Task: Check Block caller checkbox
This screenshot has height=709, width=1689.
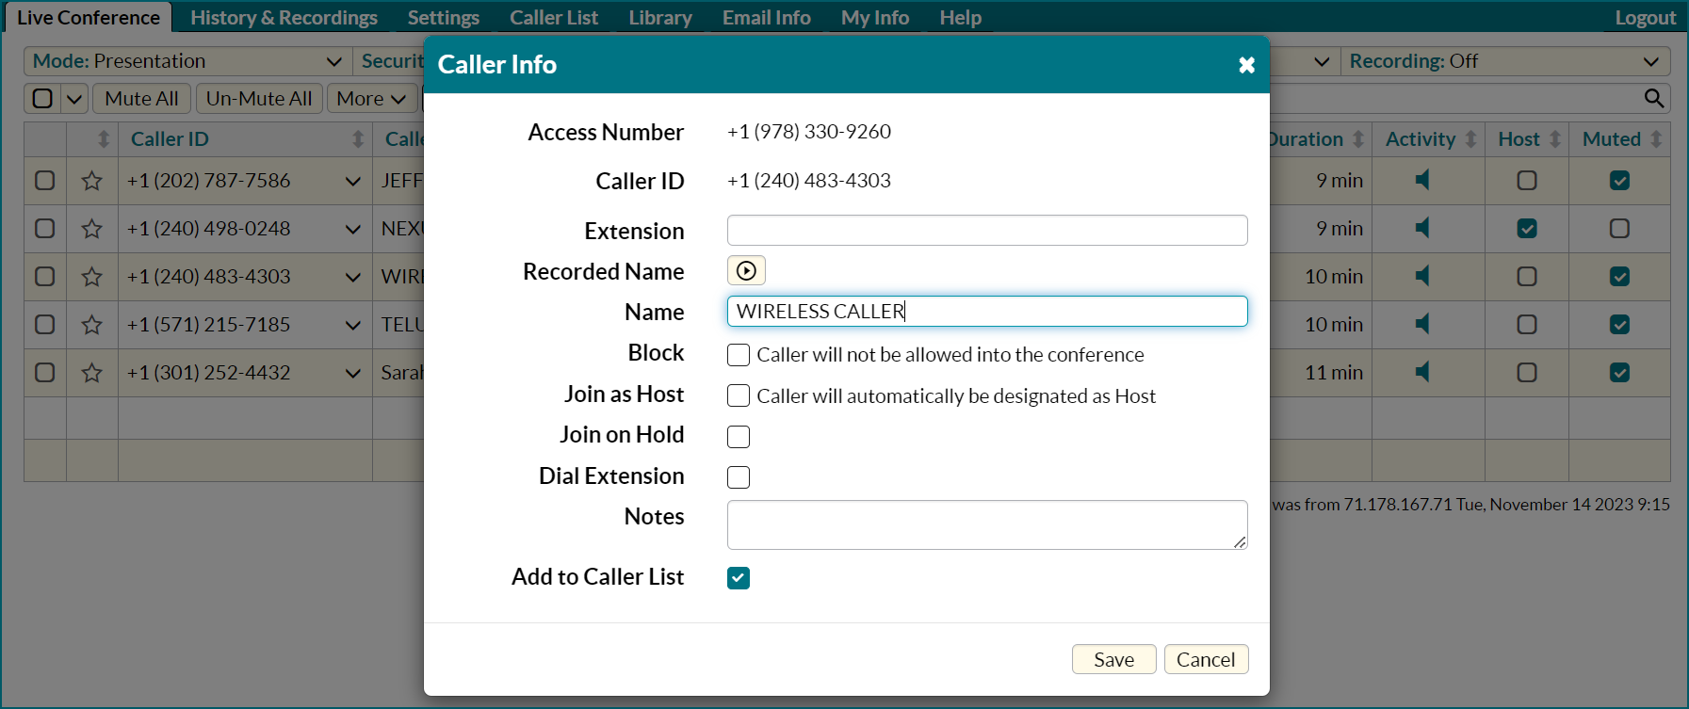Action: coord(739,355)
